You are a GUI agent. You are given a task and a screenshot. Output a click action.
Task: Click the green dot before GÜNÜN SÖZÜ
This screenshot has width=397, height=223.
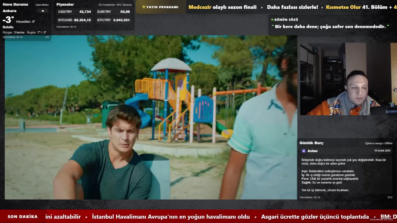click(272, 20)
